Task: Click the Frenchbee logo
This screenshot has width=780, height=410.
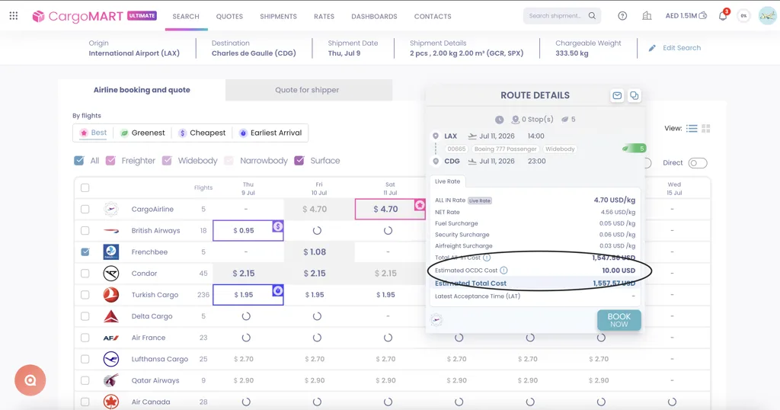Action: coord(111,251)
